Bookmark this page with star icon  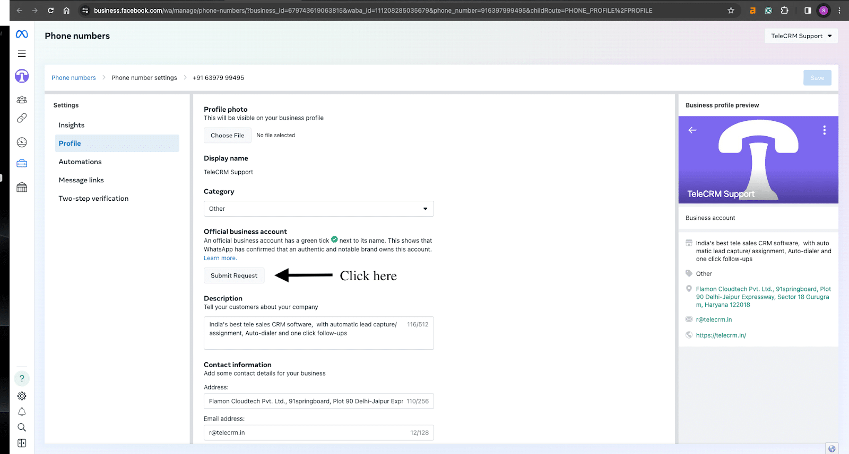pyautogui.click(x=731, y=11)
